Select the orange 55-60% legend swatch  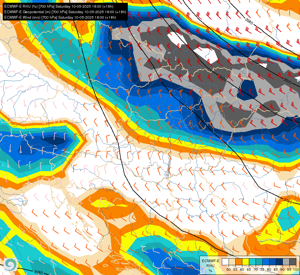239,262
